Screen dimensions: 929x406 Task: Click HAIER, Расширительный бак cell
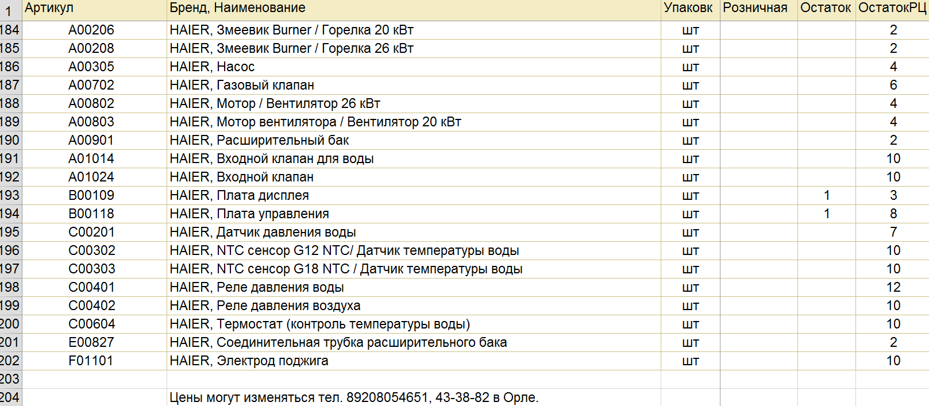pyautogui.click(x=414, y=141)
